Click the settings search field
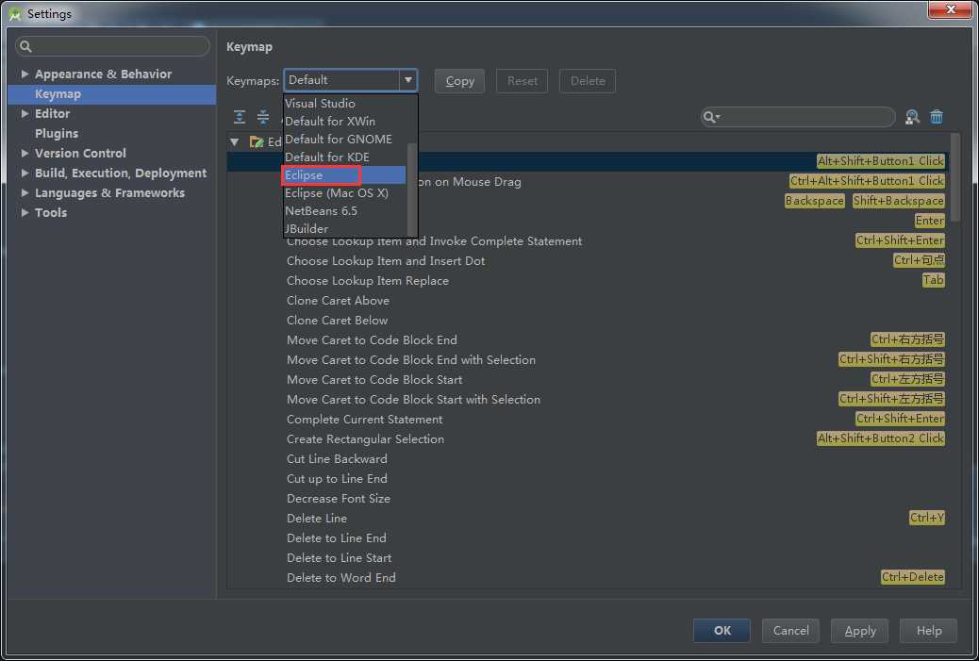Viewport: 979px width, 661px height. [112, 46]
